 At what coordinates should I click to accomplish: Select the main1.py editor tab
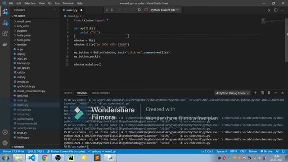(x=72, y=10)
